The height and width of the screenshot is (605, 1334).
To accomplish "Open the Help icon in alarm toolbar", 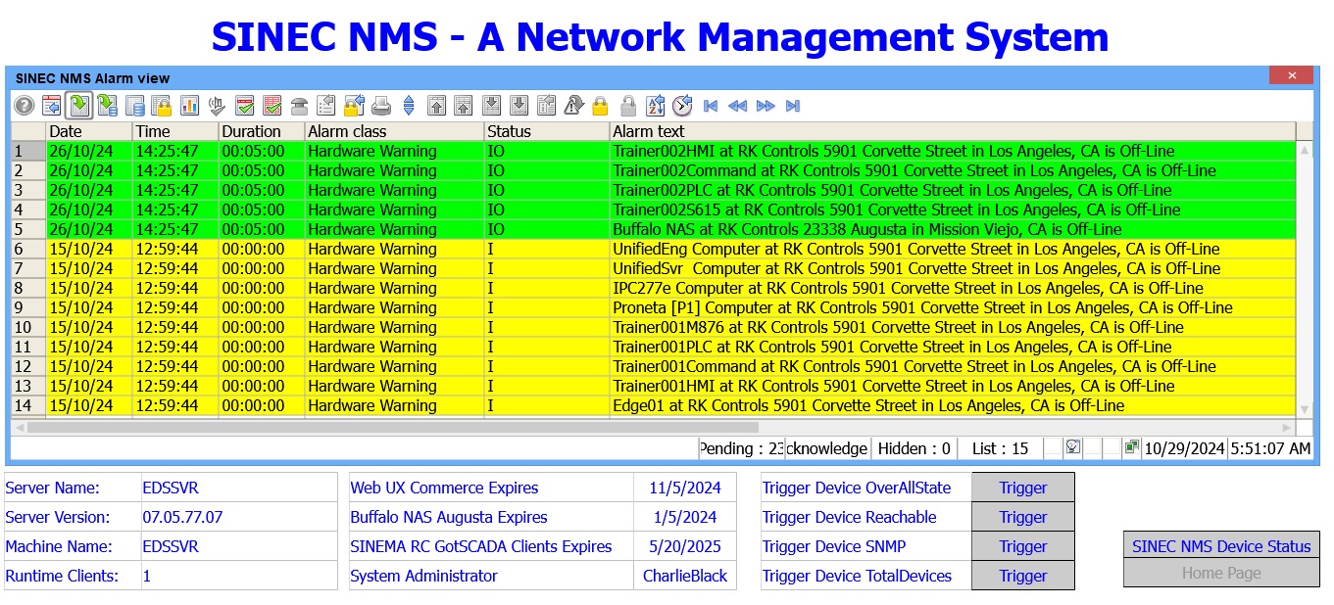I will (25, 106).
